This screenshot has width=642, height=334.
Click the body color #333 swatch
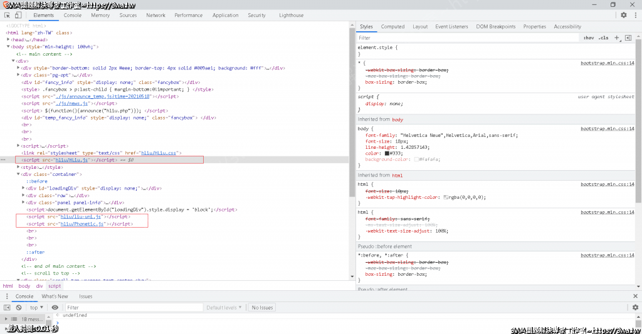point(387,153)
